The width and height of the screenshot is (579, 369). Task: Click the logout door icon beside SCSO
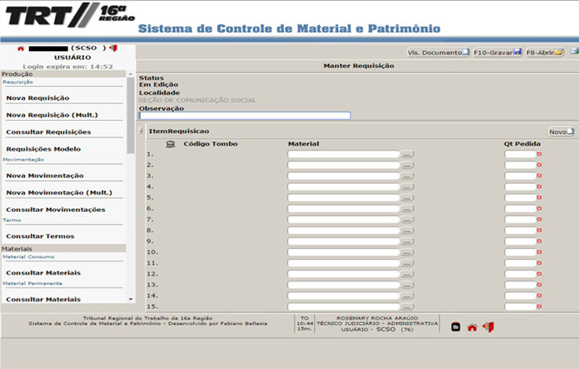coord(114,48)
